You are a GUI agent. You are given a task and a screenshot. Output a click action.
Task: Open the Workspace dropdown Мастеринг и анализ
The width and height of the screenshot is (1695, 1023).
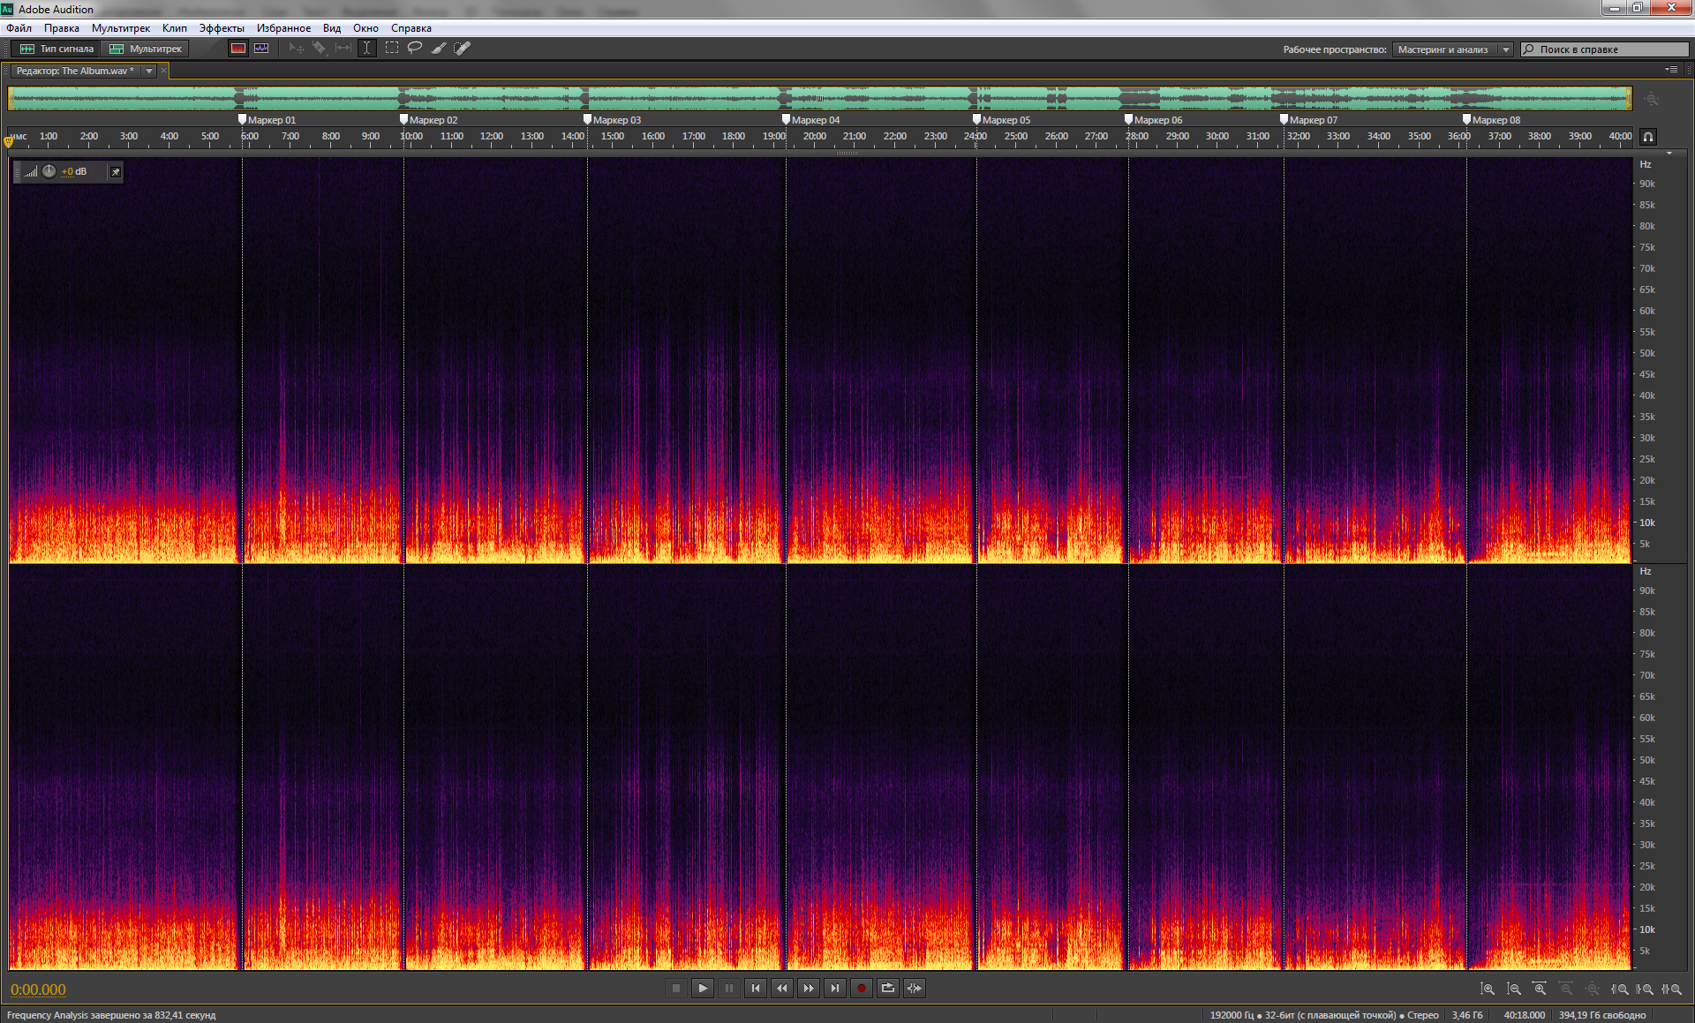1452,49
